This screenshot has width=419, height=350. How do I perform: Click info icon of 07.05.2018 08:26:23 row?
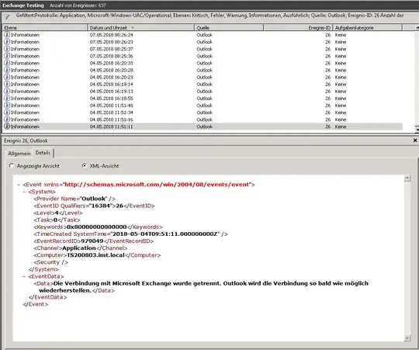point(7,42)
